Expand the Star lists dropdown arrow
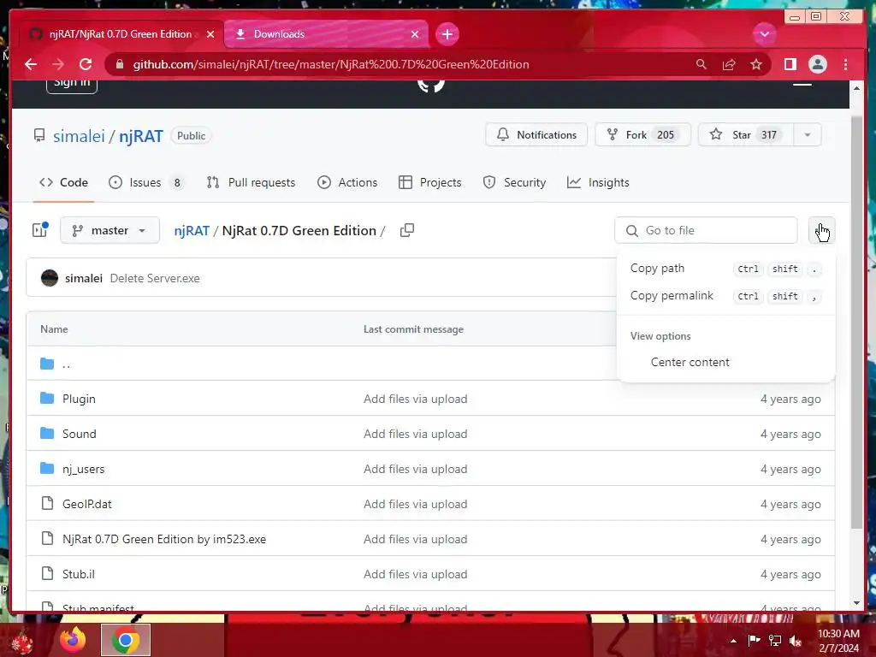This screenshot has height=657, width=876. (808, 134)
